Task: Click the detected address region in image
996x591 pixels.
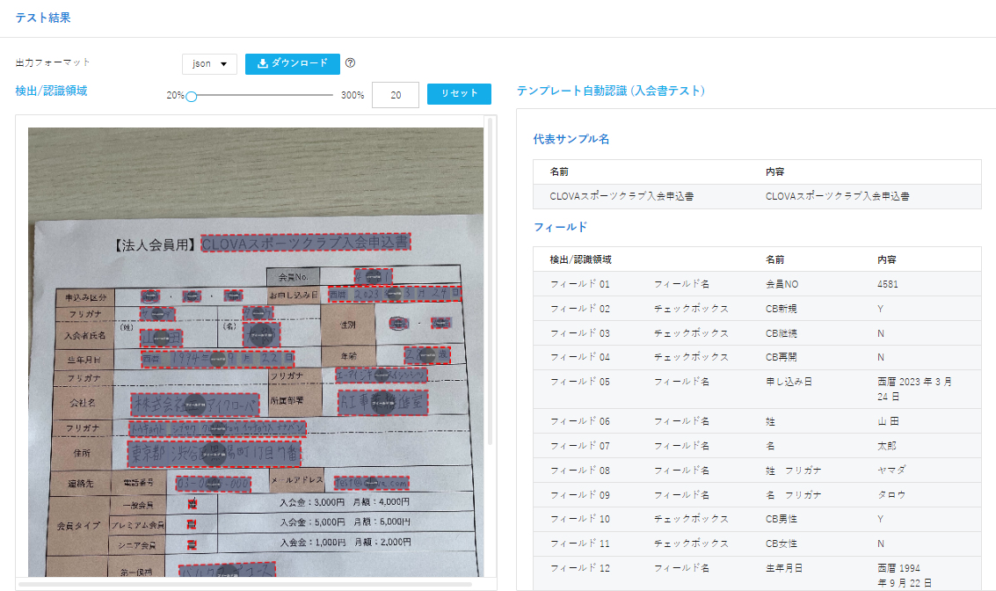Action: point(214,454)
